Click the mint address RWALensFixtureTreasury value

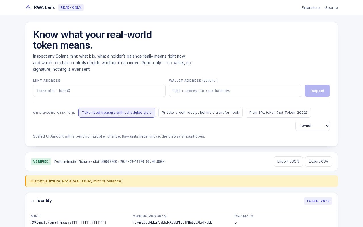[x=69, y=222]
